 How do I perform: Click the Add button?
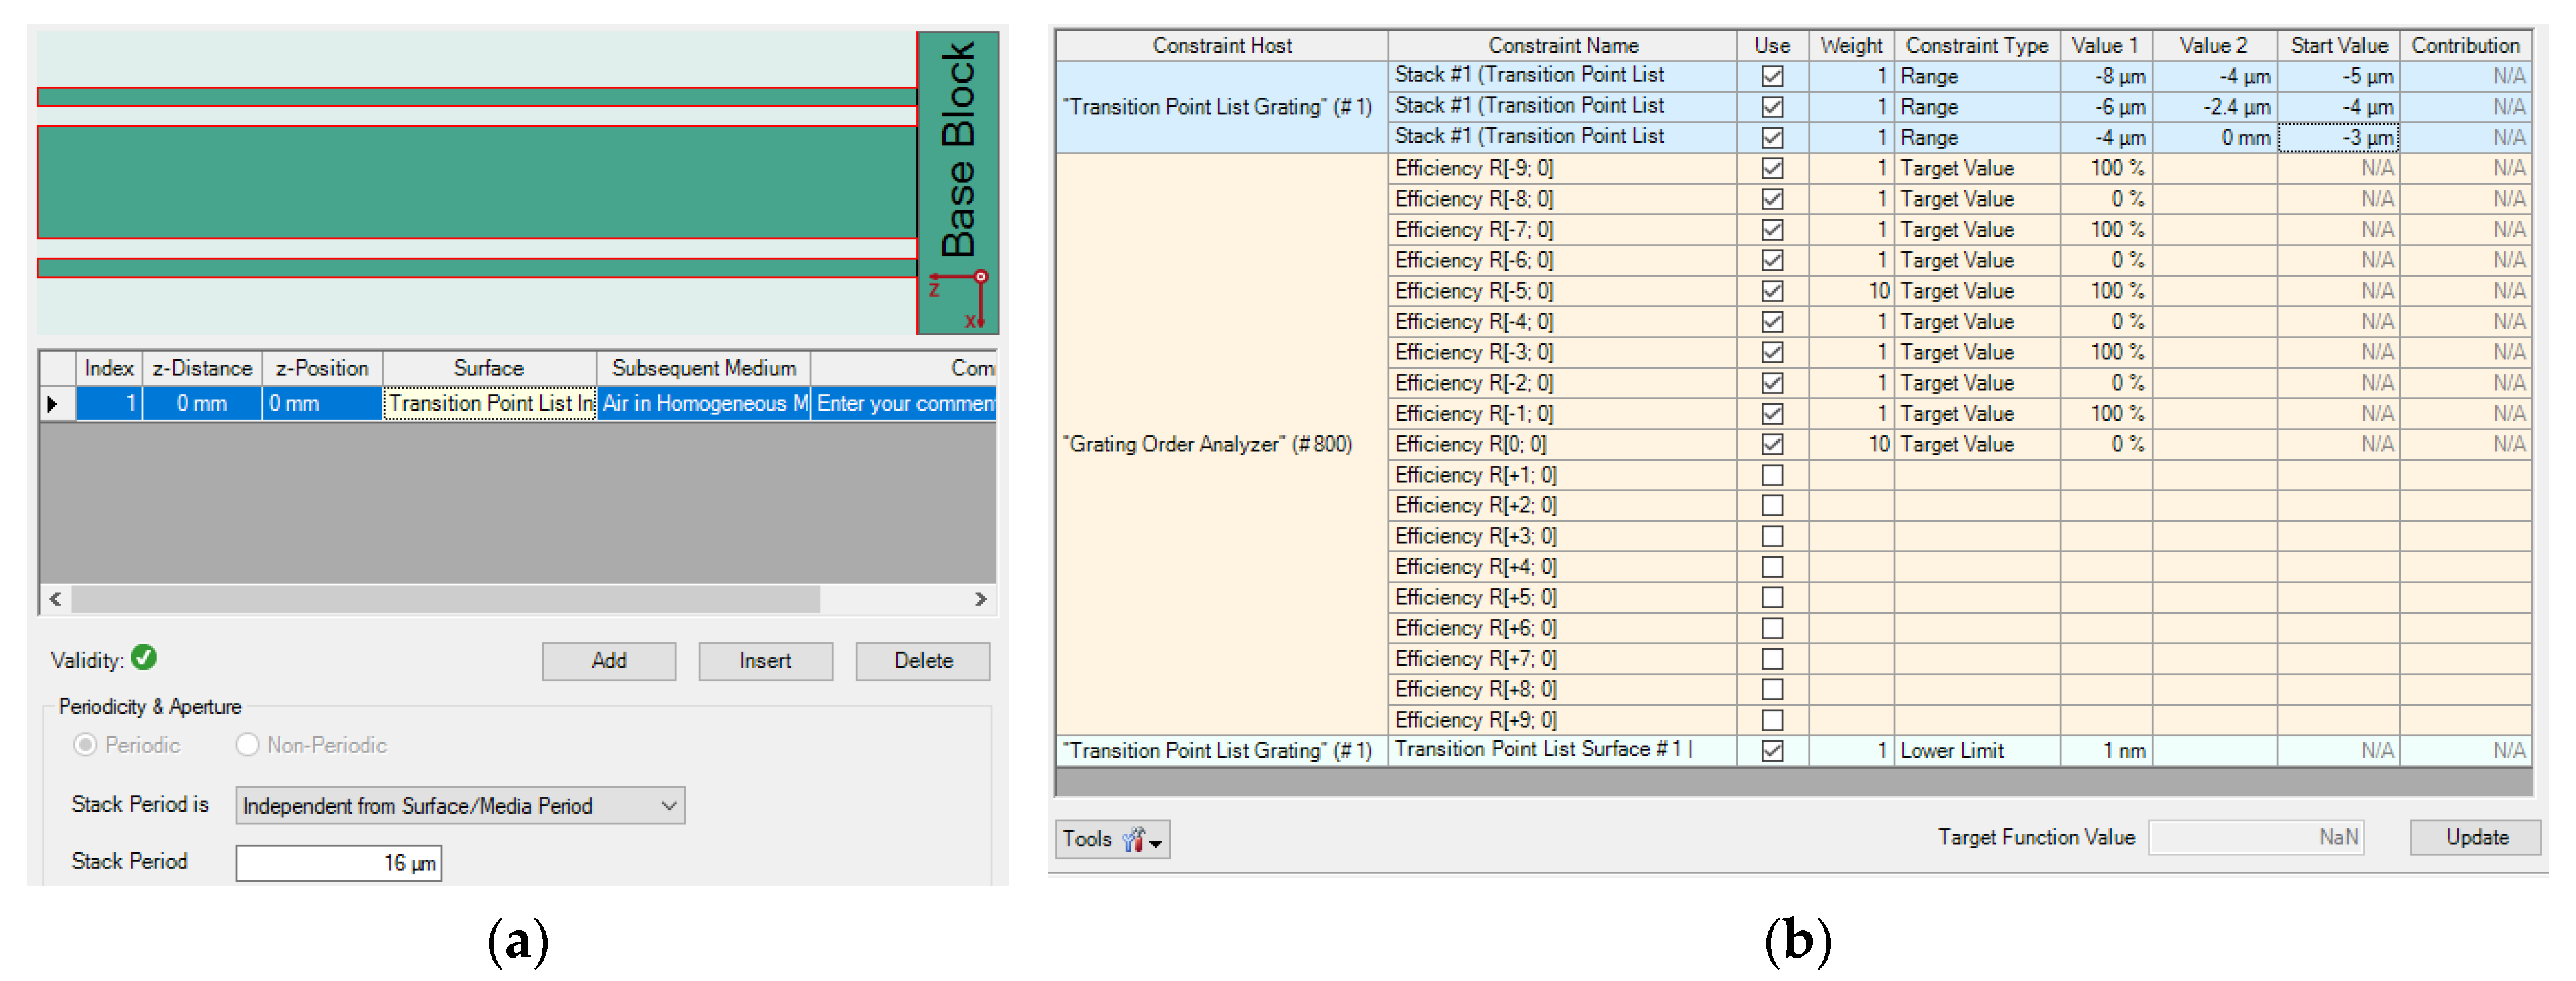[x=608, y=660]
